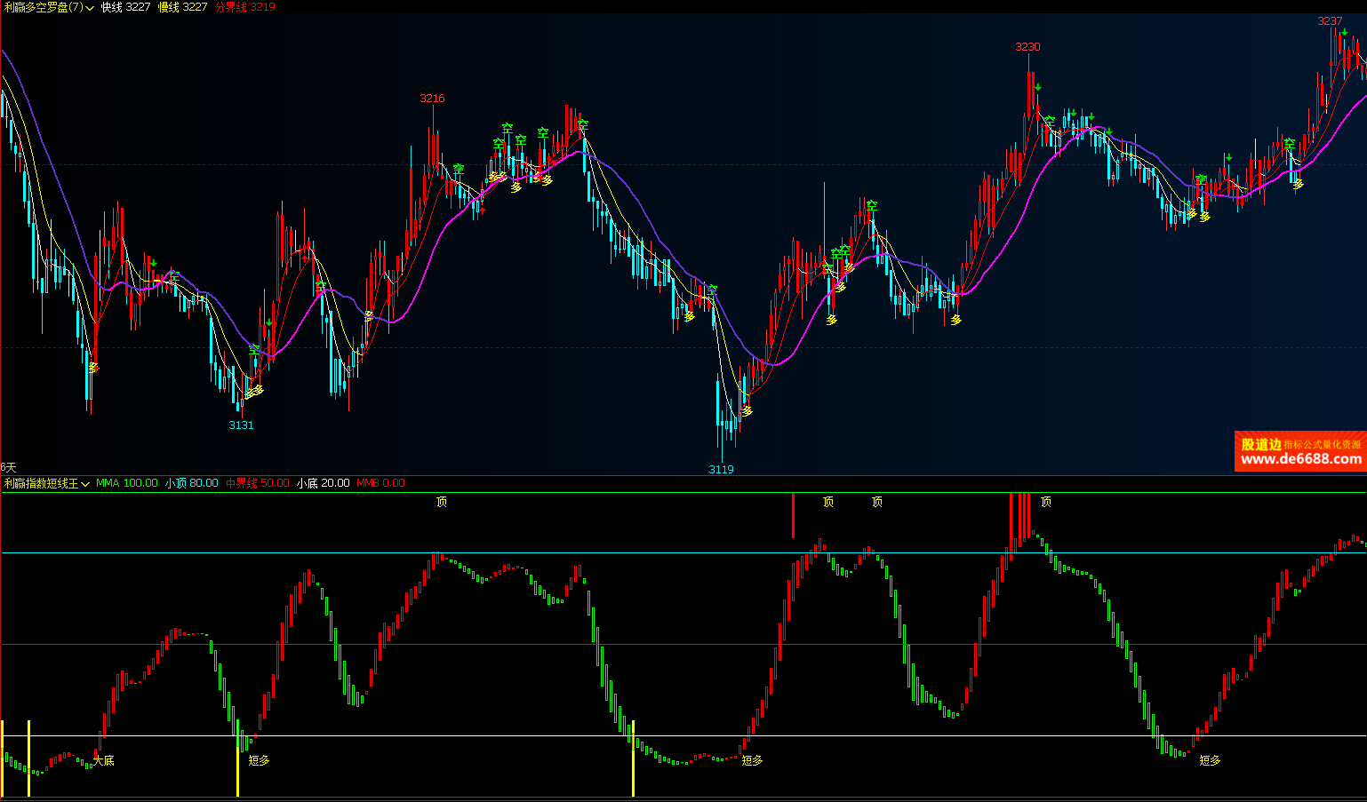The image size is (1367, 802).
Task: Click the green down arrow beside 3230 peak
Action: pyautogui.click(x=1038, y=87)
